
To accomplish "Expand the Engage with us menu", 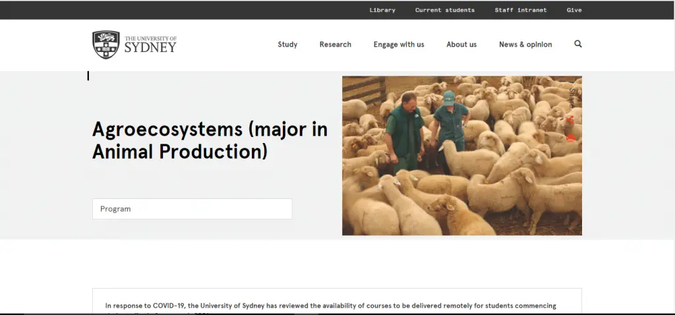I will 398,45.
